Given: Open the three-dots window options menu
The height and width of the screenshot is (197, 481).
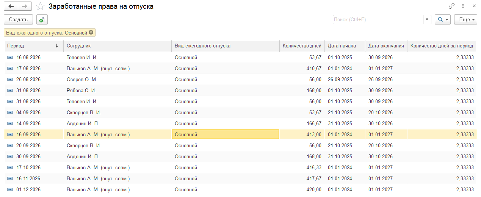Looking at the screenshot, I should coord(463,6).
